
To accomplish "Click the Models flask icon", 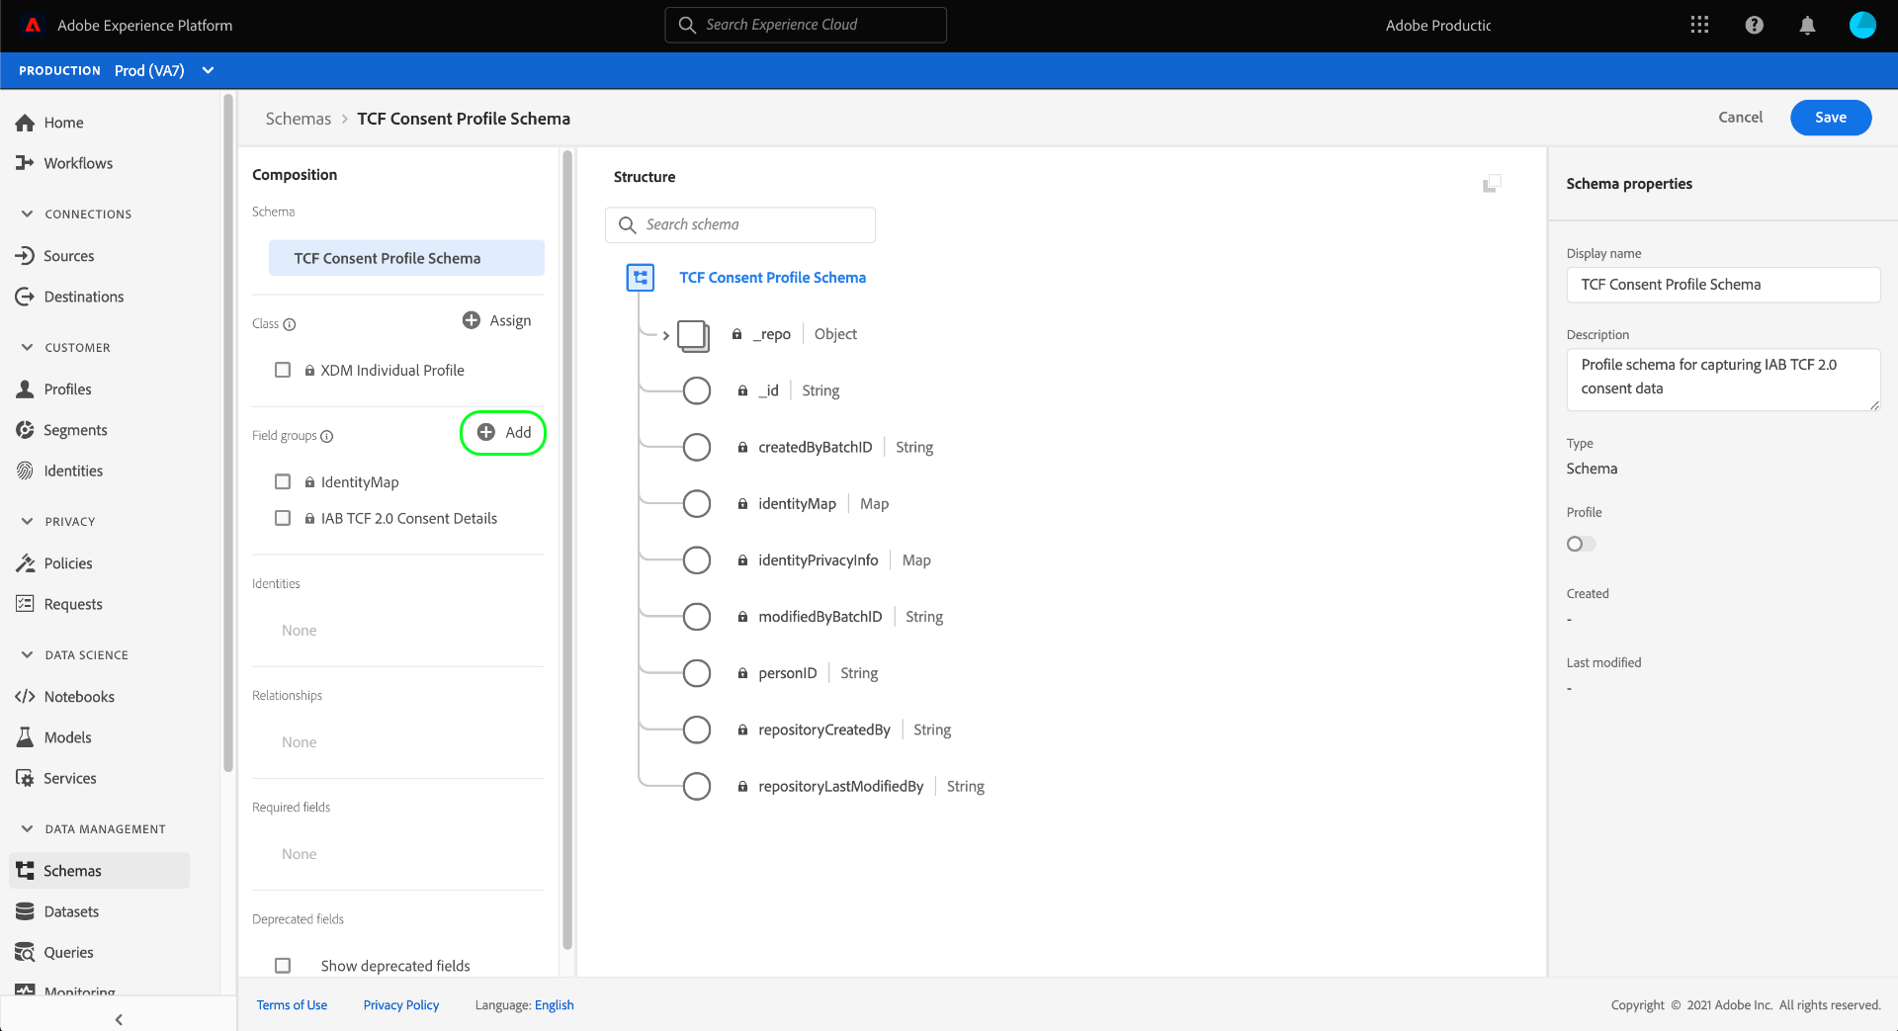I will (x=25, y=737).
